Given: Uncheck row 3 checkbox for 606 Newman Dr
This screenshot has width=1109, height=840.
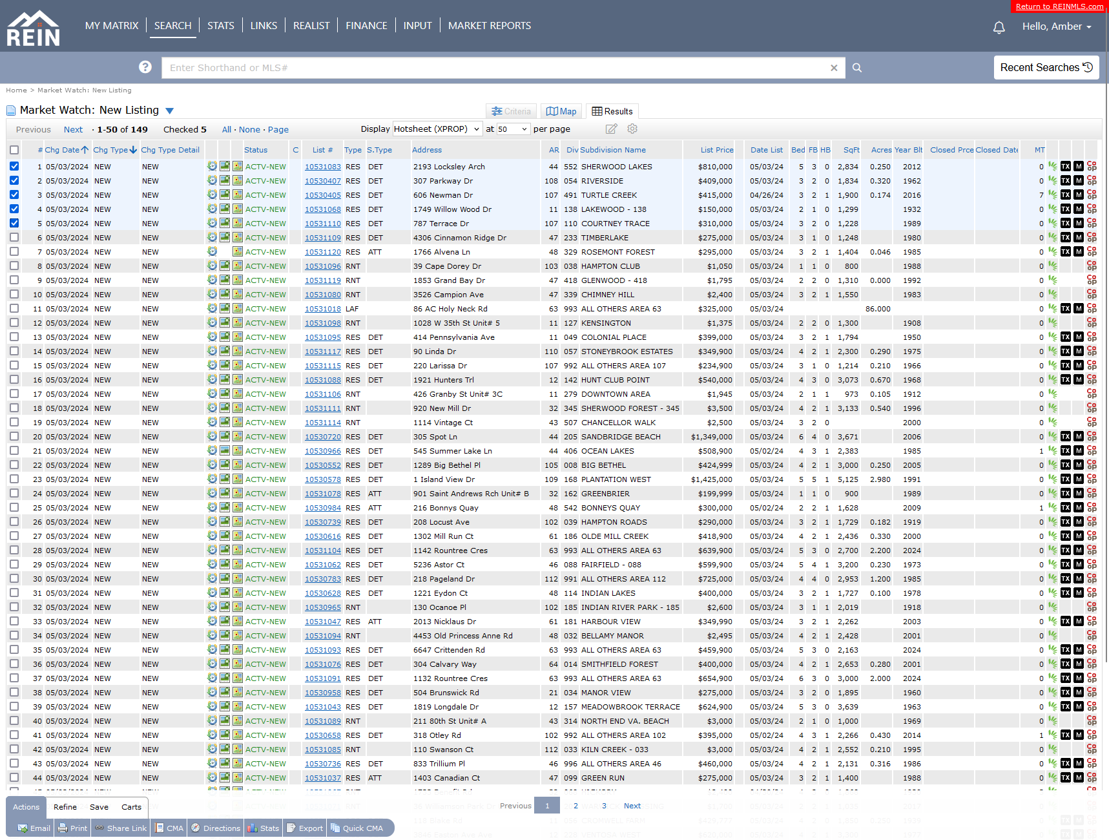Looking at the screenshot, I should (x=14, y=194).
